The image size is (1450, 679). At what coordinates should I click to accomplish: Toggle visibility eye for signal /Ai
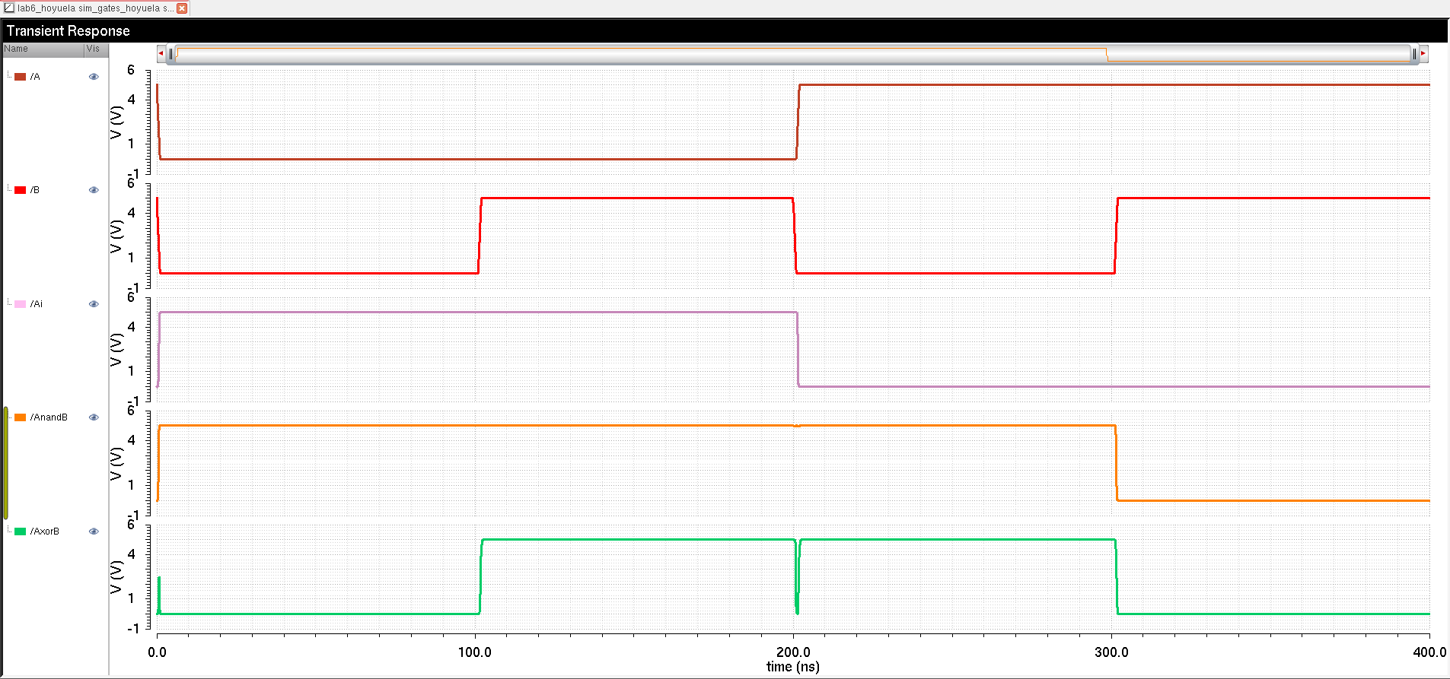94,304
